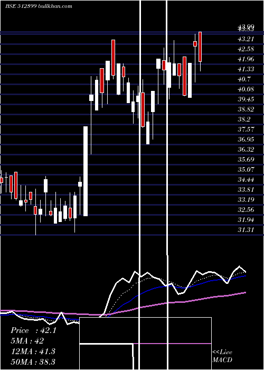The height and width of the screenshot is (370, 264).
Task: Click the 38.82 price axis label
Action: (246, 109)
